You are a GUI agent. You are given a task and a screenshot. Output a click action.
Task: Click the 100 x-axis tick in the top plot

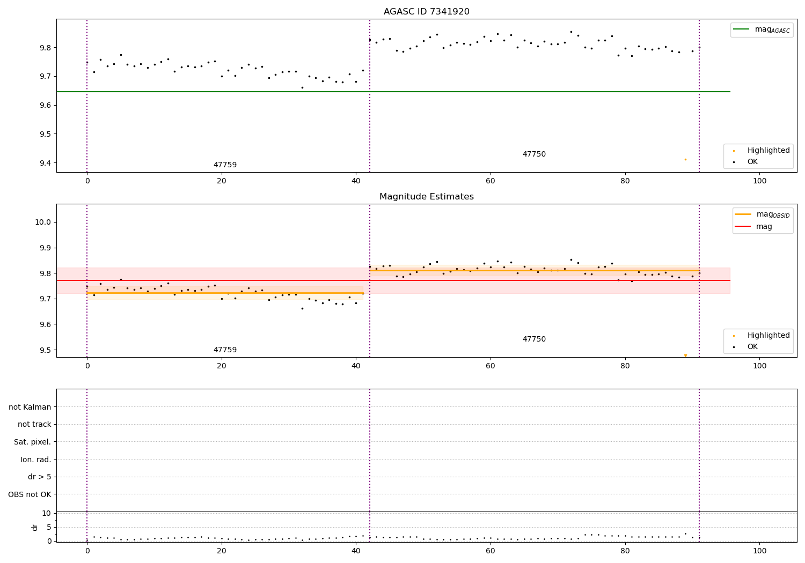point(759,181)
